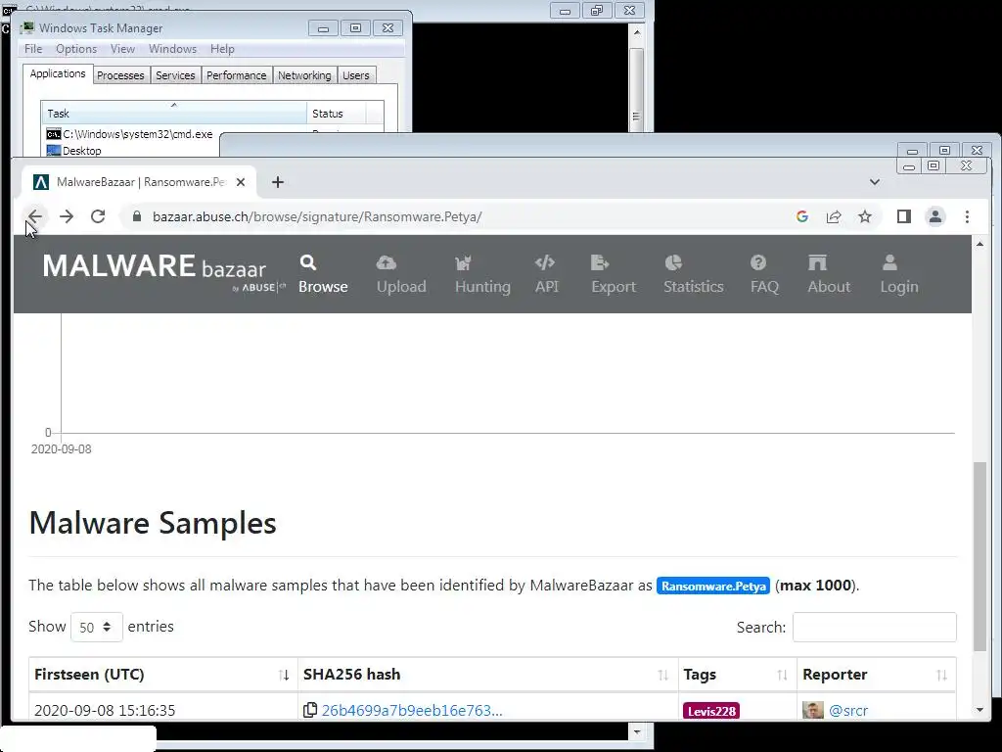Open the 26b4699a7b9eeb16e763 hash link

point(412,711)
